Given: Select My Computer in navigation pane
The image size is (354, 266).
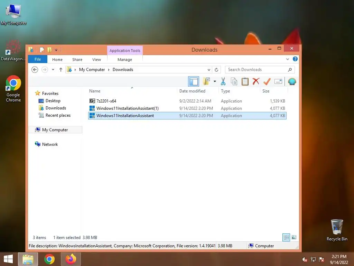Looking at the screenshot, I should [x=55, y=130].
